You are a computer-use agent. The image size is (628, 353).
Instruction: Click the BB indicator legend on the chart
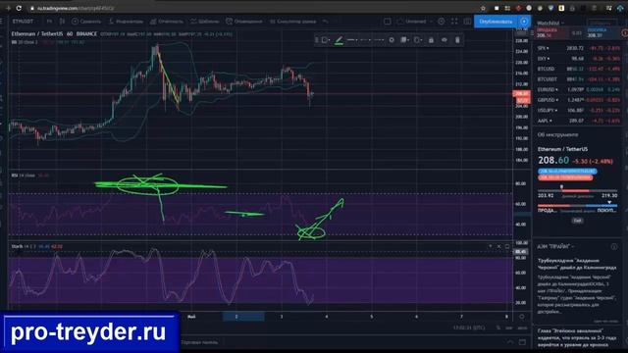(x=25, y=42)
